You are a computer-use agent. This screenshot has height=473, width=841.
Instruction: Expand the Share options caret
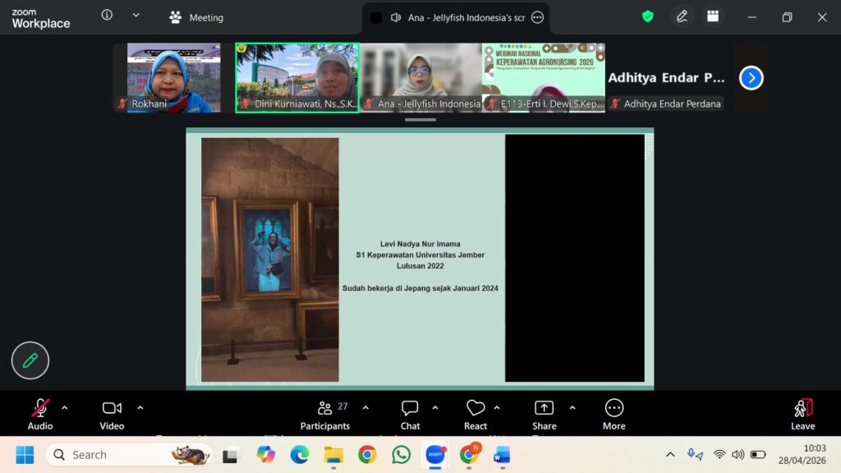(x=572, y=407)
